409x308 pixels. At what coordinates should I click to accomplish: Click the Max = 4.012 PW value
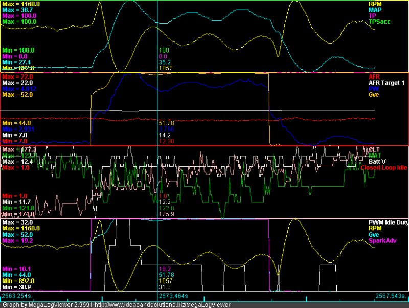coord(19,89)
